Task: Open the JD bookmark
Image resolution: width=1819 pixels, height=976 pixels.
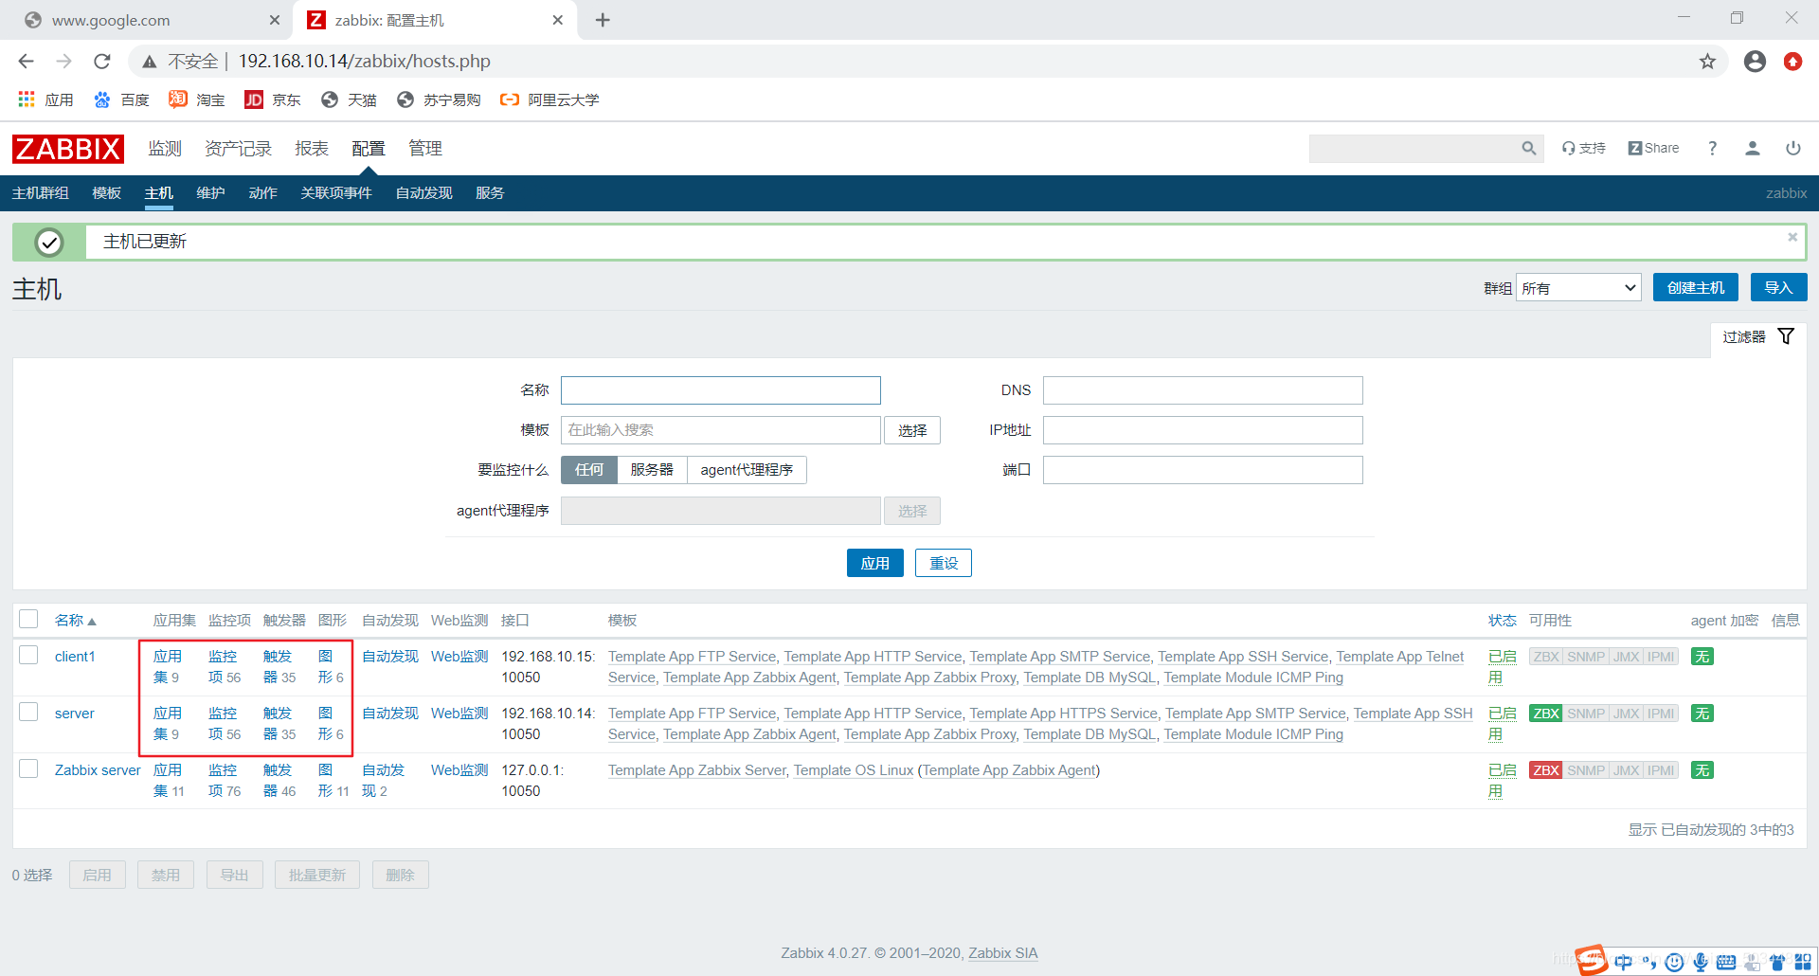Action: tap(272, 99)
